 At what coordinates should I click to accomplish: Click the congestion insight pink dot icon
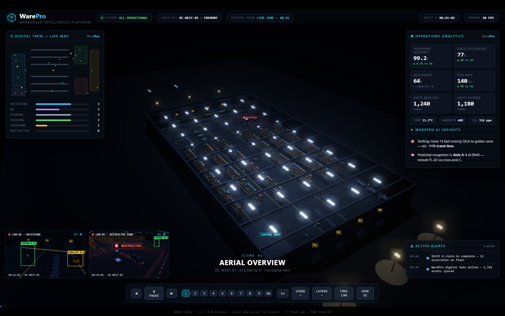(412, 155)
